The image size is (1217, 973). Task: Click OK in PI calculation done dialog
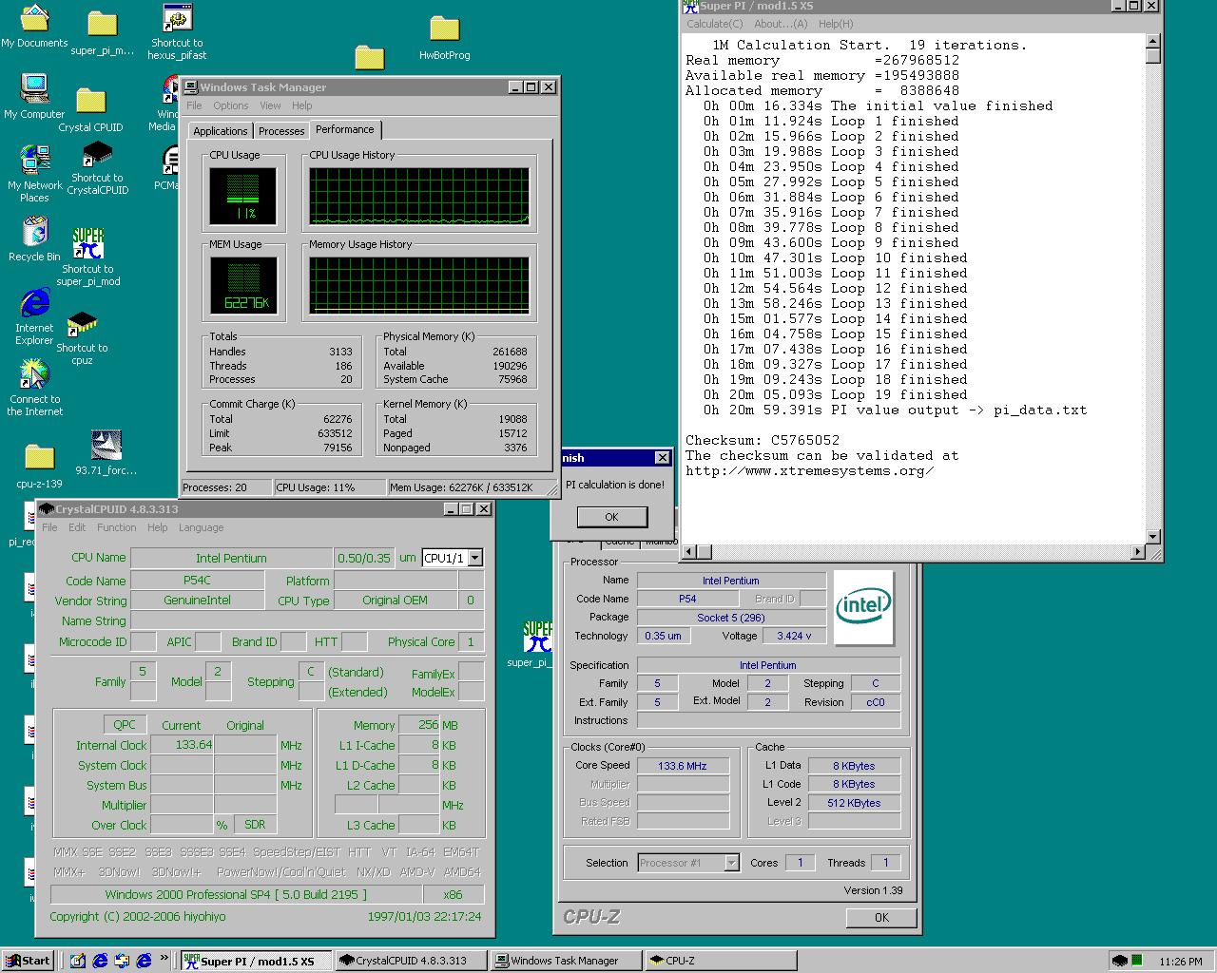(611, 517)
